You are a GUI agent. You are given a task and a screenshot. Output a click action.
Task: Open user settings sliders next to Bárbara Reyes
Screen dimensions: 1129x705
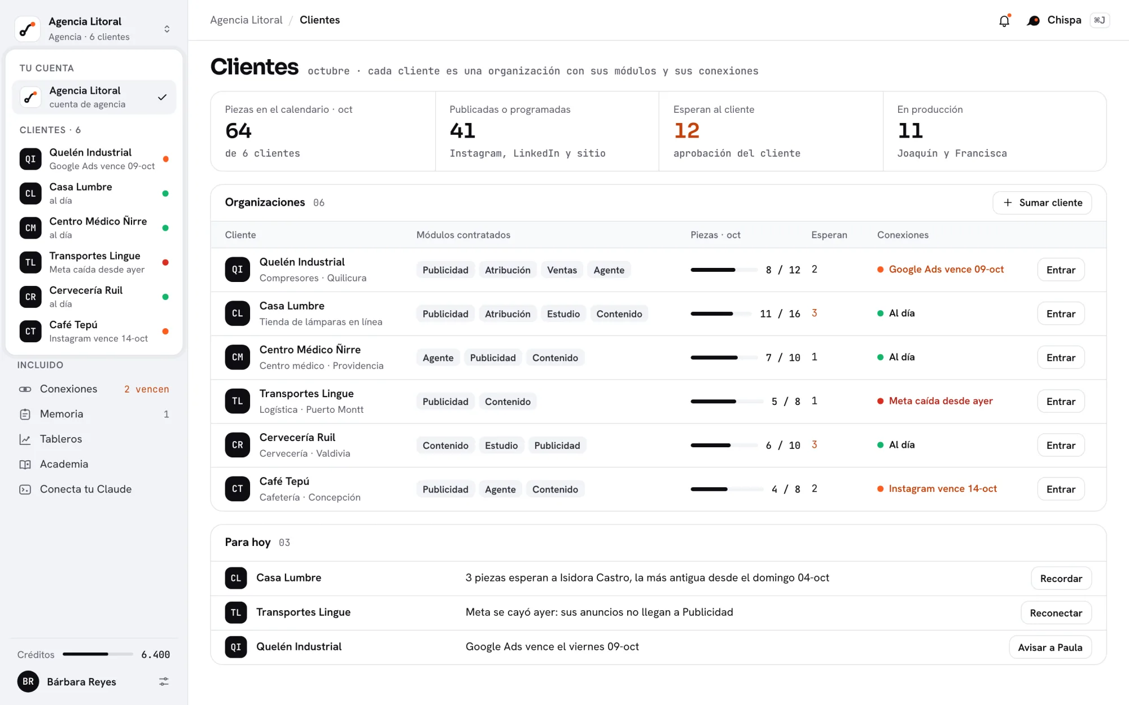pos(164,682)
